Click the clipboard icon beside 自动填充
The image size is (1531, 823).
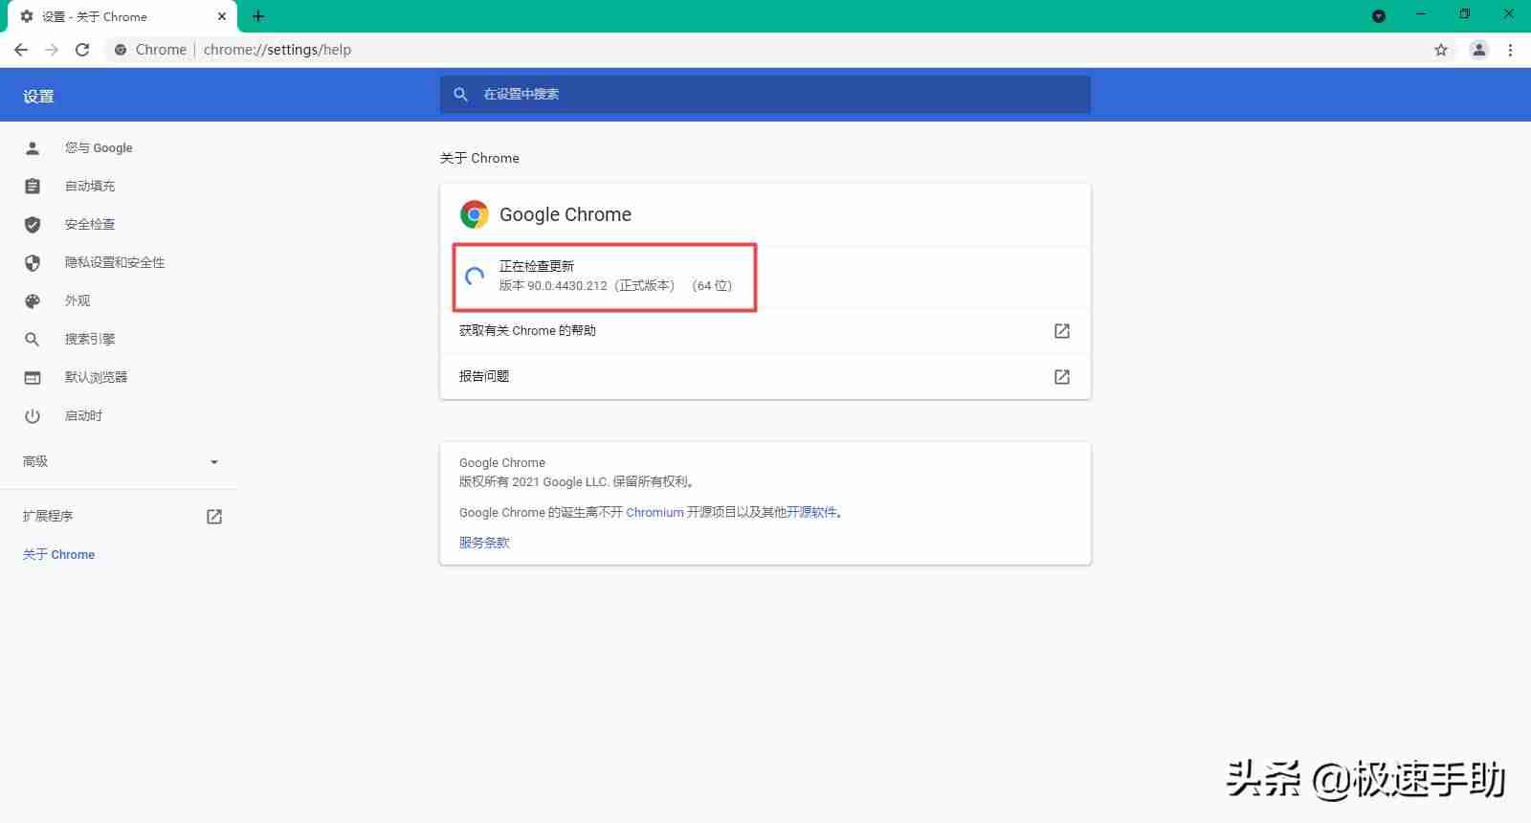pyautogui.click(x=33, y=187)
